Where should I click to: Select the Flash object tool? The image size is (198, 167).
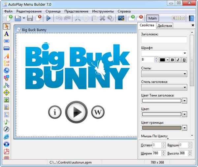(6, 129)
